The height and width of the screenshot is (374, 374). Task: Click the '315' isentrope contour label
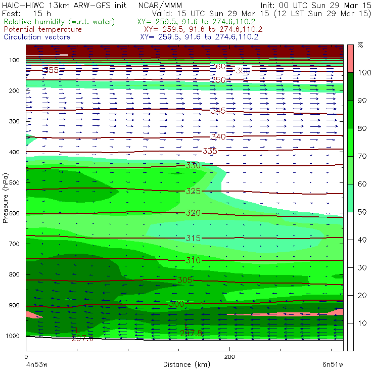193,238
